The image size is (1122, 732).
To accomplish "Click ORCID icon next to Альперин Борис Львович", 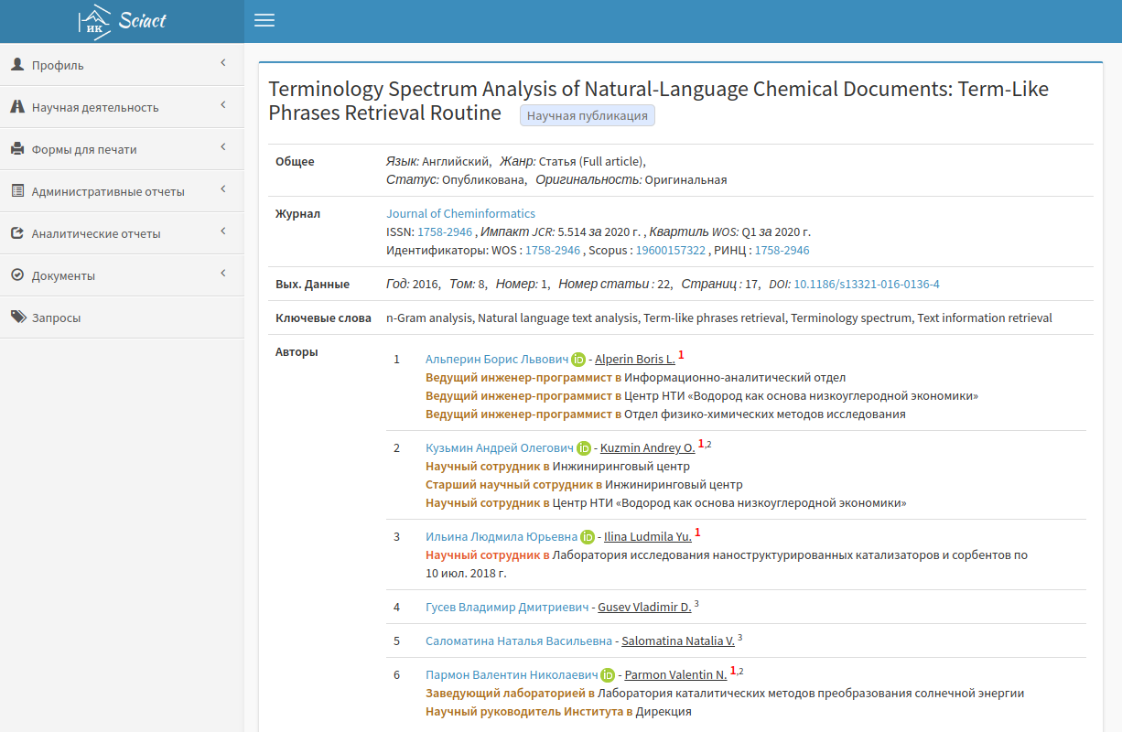I will click(577, 360).
